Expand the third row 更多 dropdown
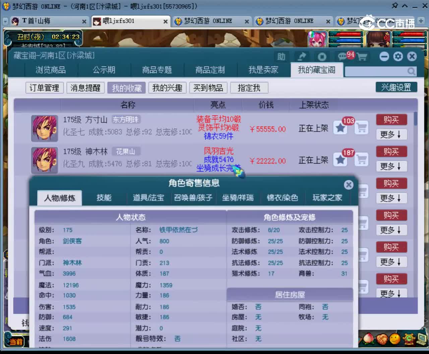 pos(391,198)
